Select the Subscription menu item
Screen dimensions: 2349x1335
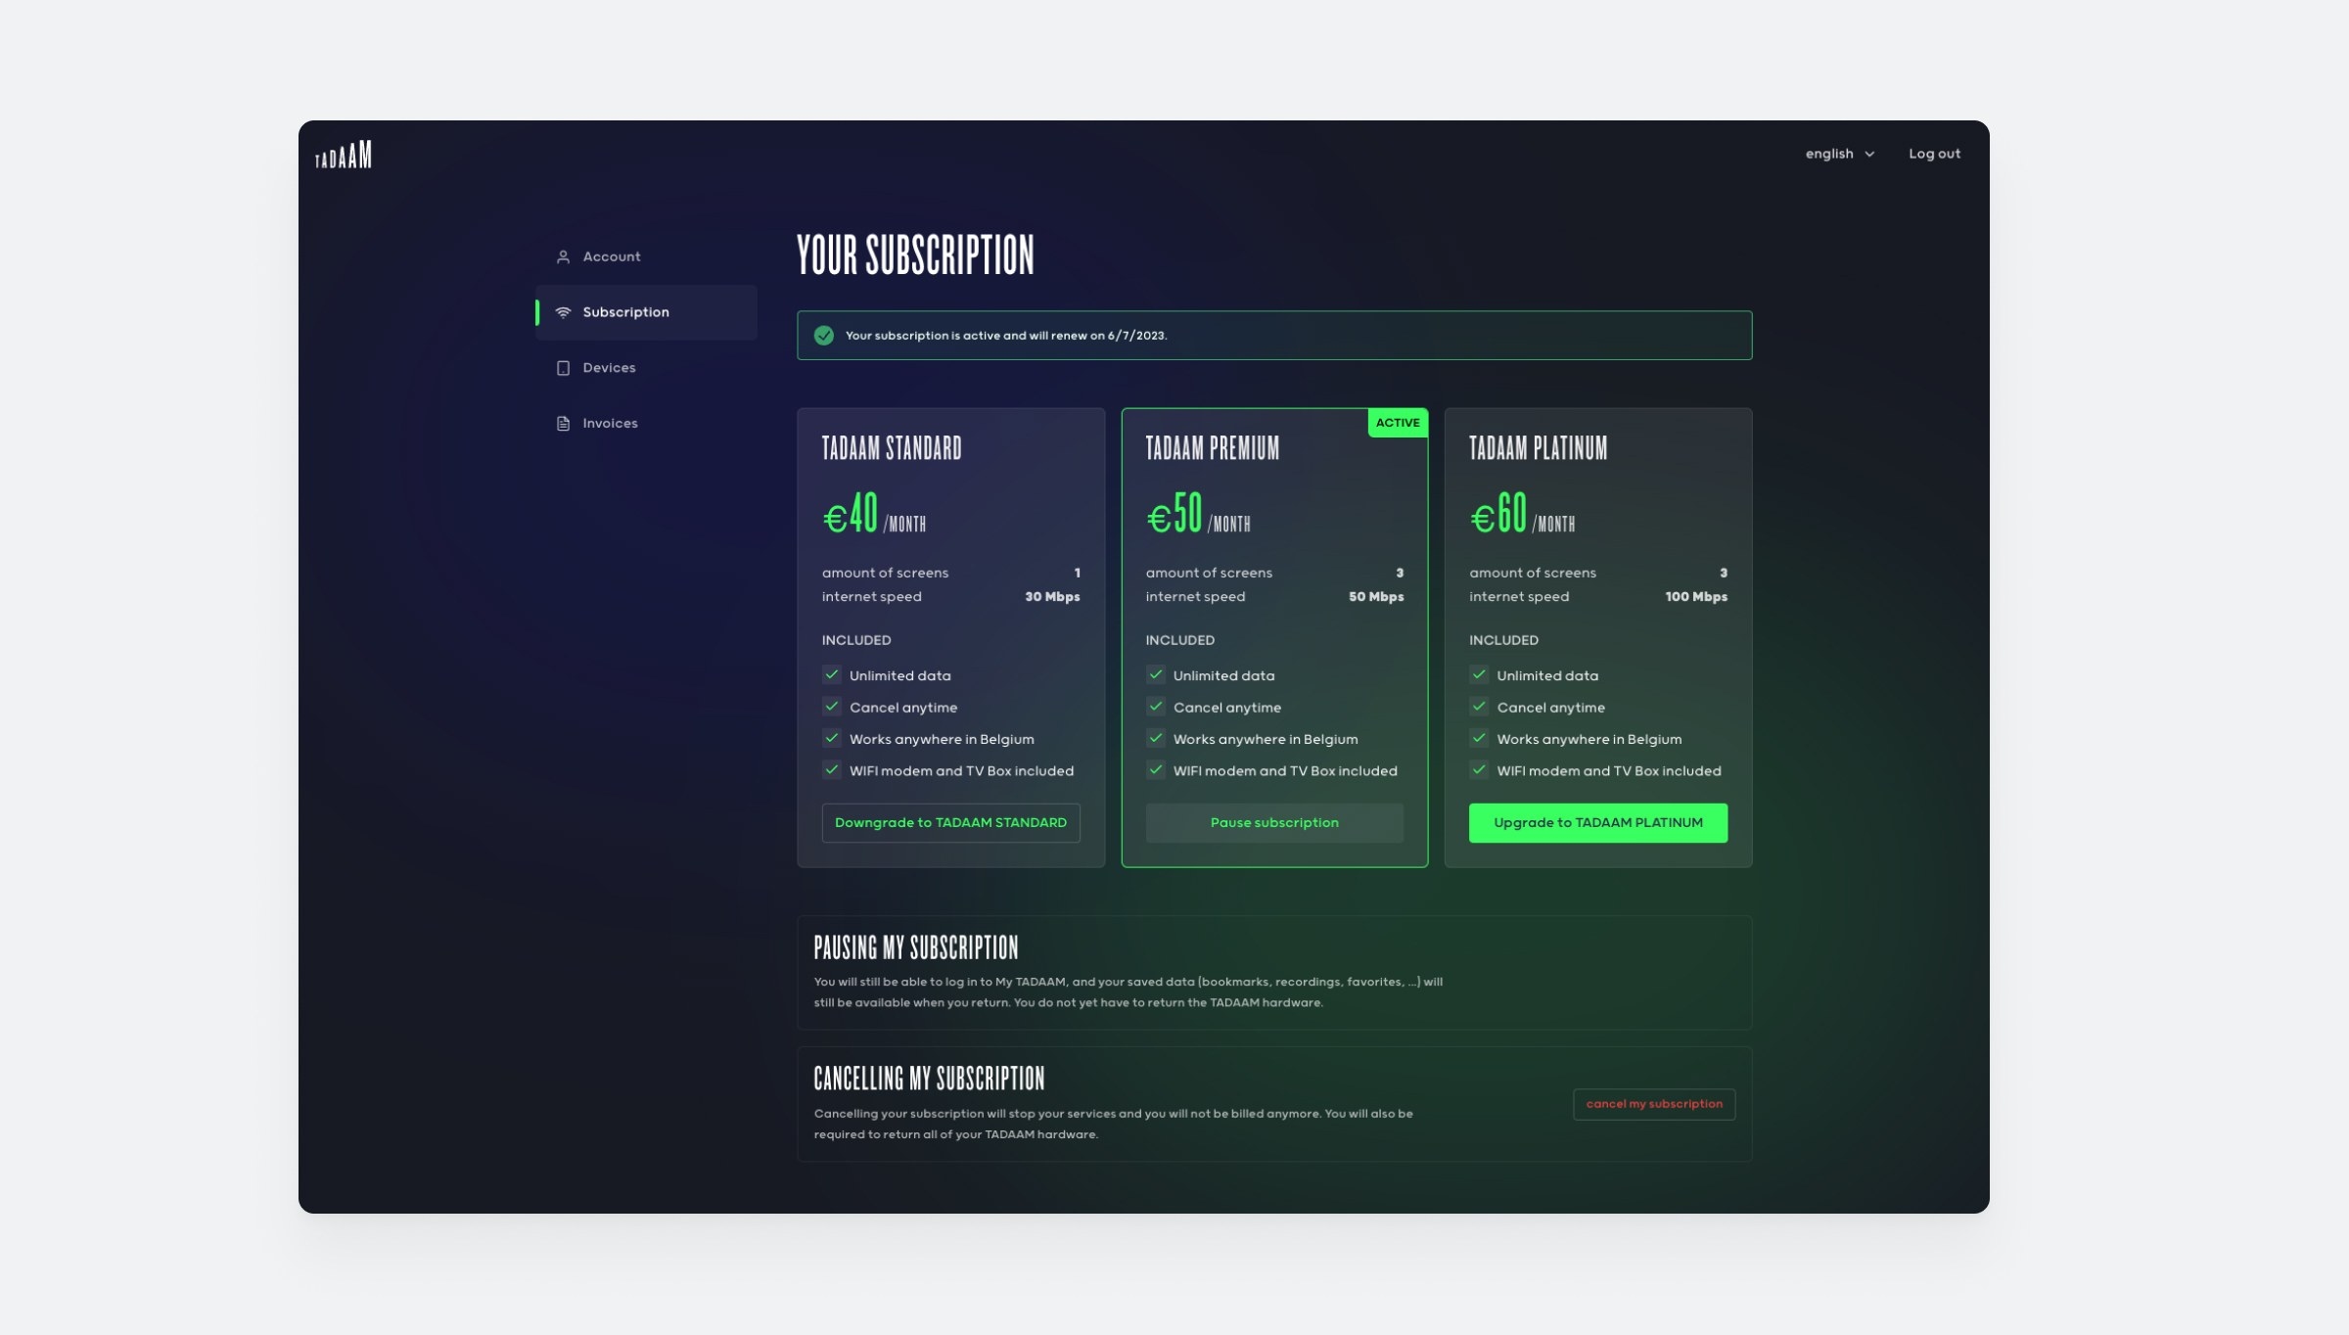click(x=646, y=312)
